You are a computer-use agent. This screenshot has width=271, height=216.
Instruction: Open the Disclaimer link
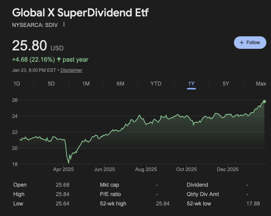tap(71, 70)
